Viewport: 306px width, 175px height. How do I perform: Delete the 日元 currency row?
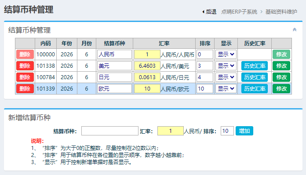(x=25, y=77)
